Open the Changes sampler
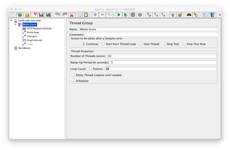The height and width of the screenshot is (150, 230). coord(31,36)
